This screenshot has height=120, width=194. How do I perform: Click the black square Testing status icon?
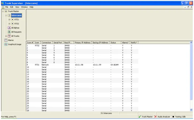173,117
